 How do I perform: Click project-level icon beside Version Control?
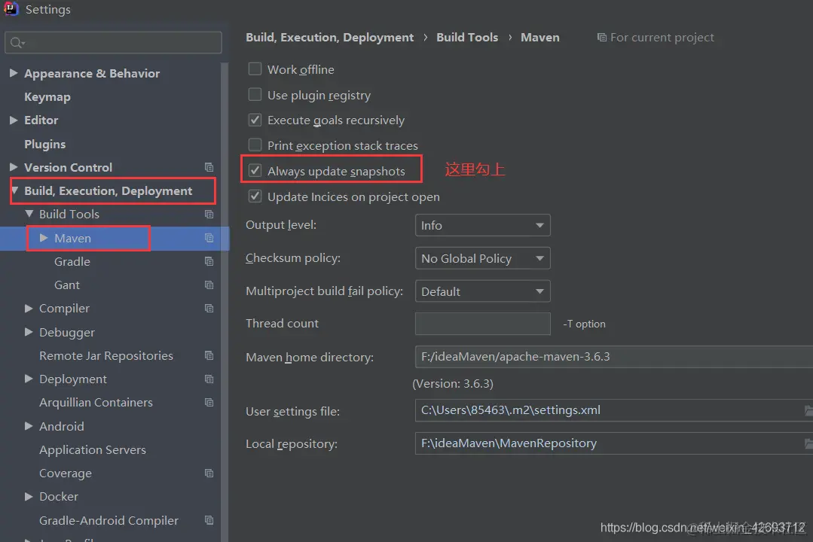(209, 167)
